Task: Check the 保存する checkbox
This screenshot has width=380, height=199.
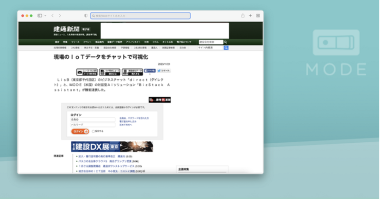Action: coord(93,131)
